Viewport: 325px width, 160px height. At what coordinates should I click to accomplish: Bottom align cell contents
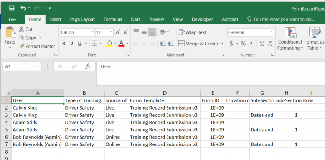(x=152, y=32)
